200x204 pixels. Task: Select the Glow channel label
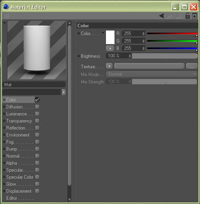tap(11, 184)
